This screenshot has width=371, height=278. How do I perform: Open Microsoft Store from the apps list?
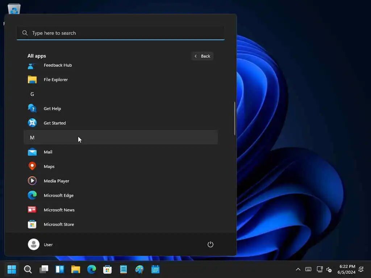pos(121,224)
